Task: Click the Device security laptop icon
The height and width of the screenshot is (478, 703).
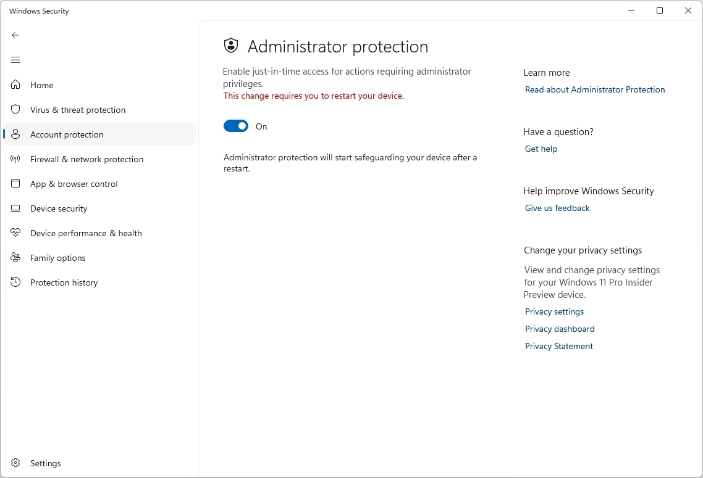Action: tap(15, 208)
